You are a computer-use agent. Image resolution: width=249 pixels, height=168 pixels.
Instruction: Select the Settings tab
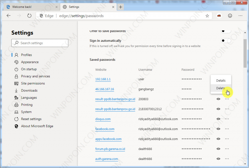(88, 7)
